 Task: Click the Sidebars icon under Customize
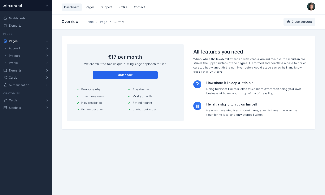tap(5, 108)
